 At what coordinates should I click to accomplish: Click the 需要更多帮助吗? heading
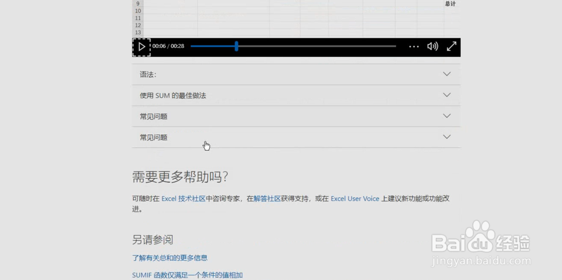(180, 177)
